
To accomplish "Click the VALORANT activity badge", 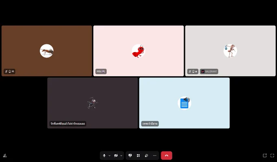I will 209,72.
